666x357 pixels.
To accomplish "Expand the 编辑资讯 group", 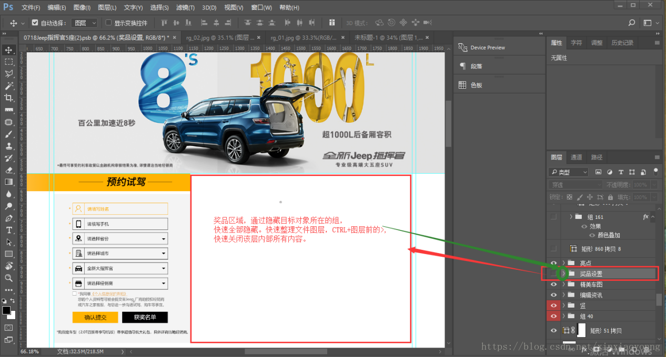I will pyautogui.click(x=564, y=295).
